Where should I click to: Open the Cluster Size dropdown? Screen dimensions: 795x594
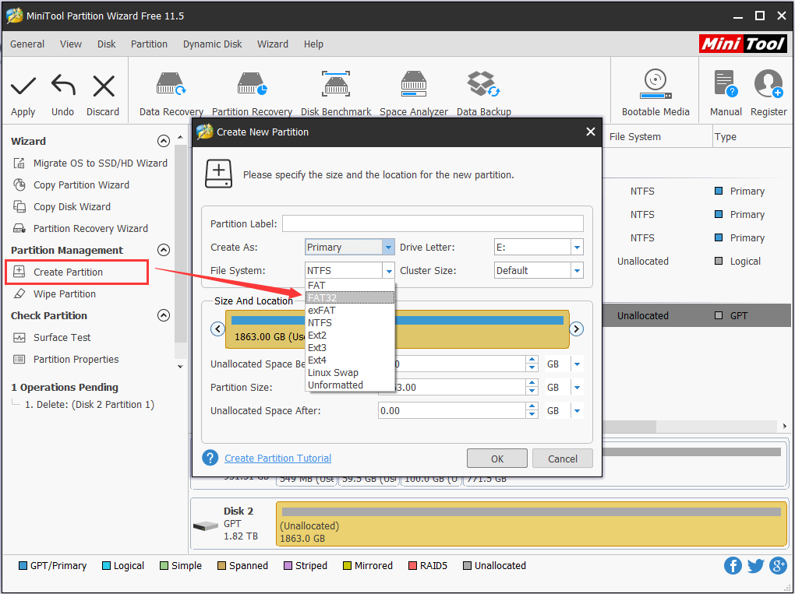(577, 270)
